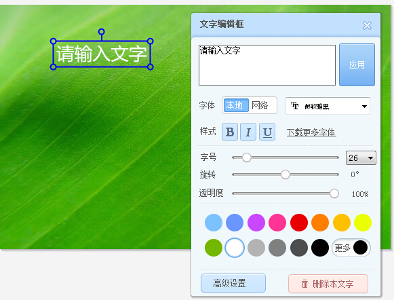Open the font family dropdown
The image size is (394, 300).
tap(328, 106)
